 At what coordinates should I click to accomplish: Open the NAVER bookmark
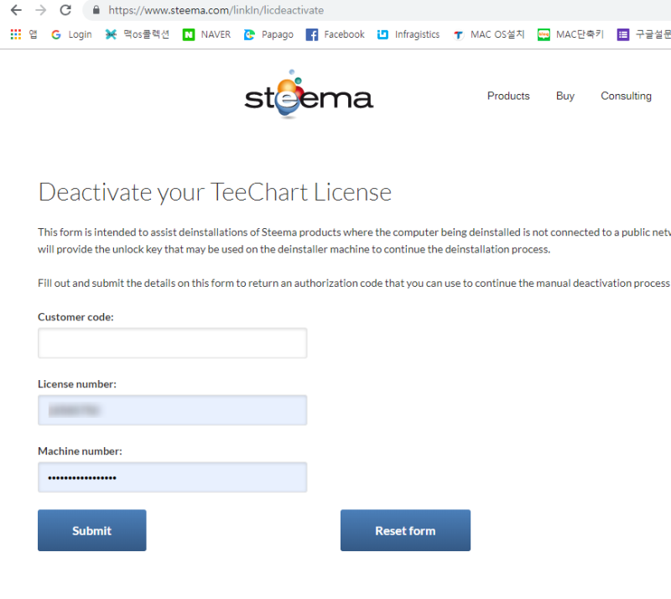tap(206, 34)
